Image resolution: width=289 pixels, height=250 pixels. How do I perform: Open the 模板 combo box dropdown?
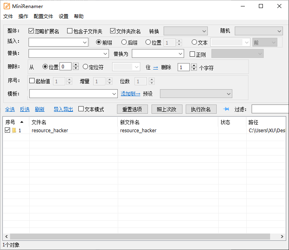coord(114,94)
